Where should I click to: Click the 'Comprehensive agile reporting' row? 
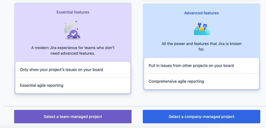point(202,81)
